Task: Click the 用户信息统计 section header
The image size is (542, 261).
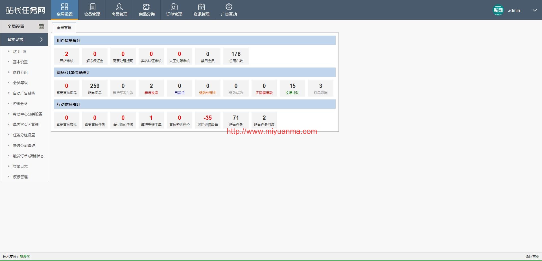Action: (x=195, y=40)
